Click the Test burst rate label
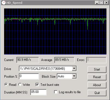Viewport: 110px width, 100px height. [x=50, y=85]
